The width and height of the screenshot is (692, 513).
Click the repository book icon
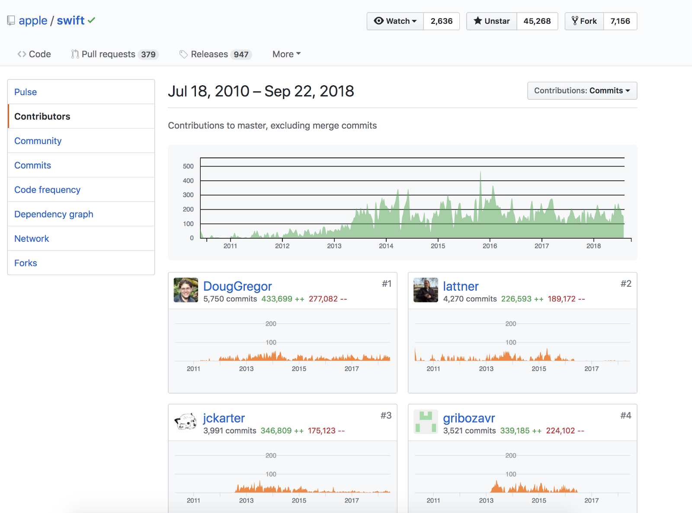coord(11,20)
